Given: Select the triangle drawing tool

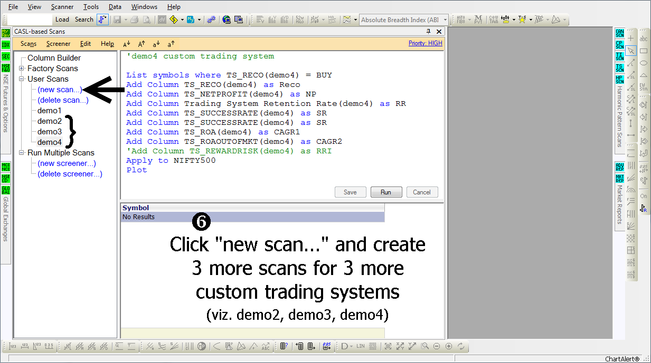Looking at the screenshot, I should point(644,75).
